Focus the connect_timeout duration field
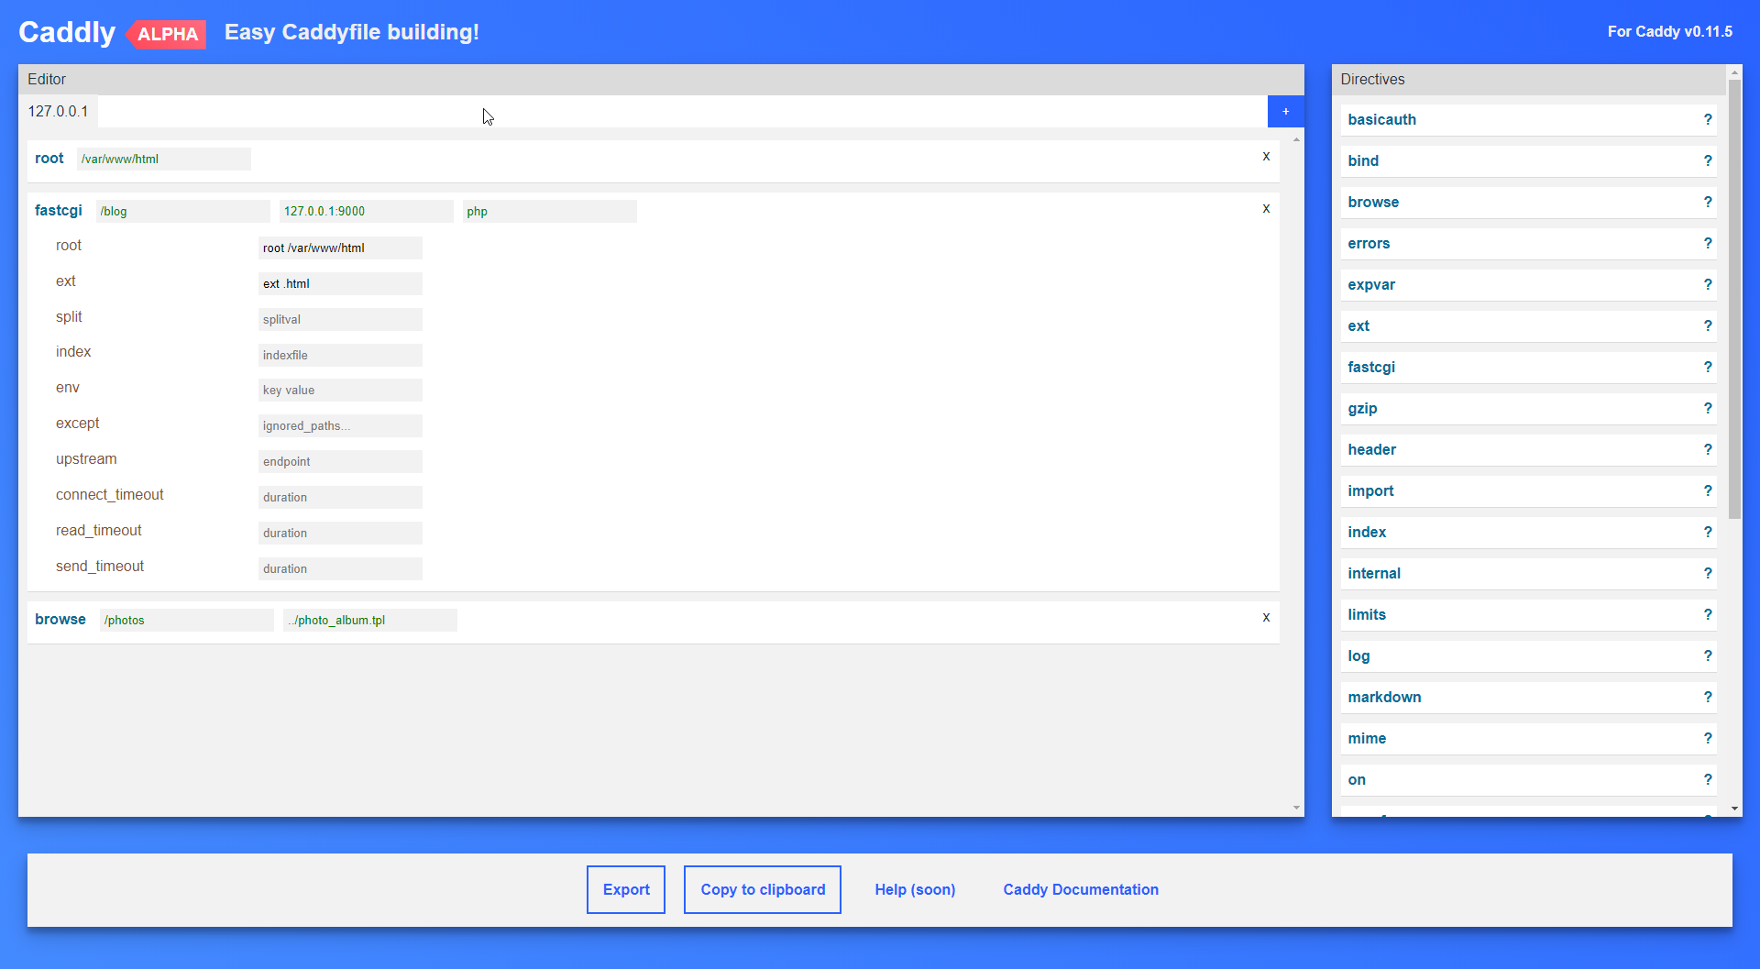The width and height of the screenshot is (1760, 969). pos(340,497)
